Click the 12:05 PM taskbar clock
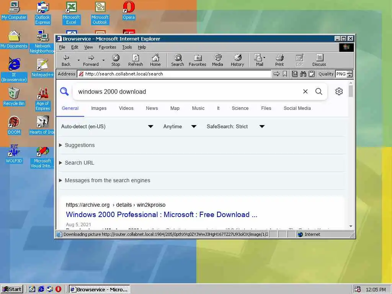The height and width of the screenshot is (294, 392). pos(376,289)
